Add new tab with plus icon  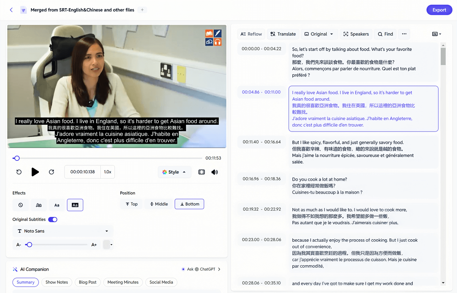pyautogui.click(x=142, y=10)
